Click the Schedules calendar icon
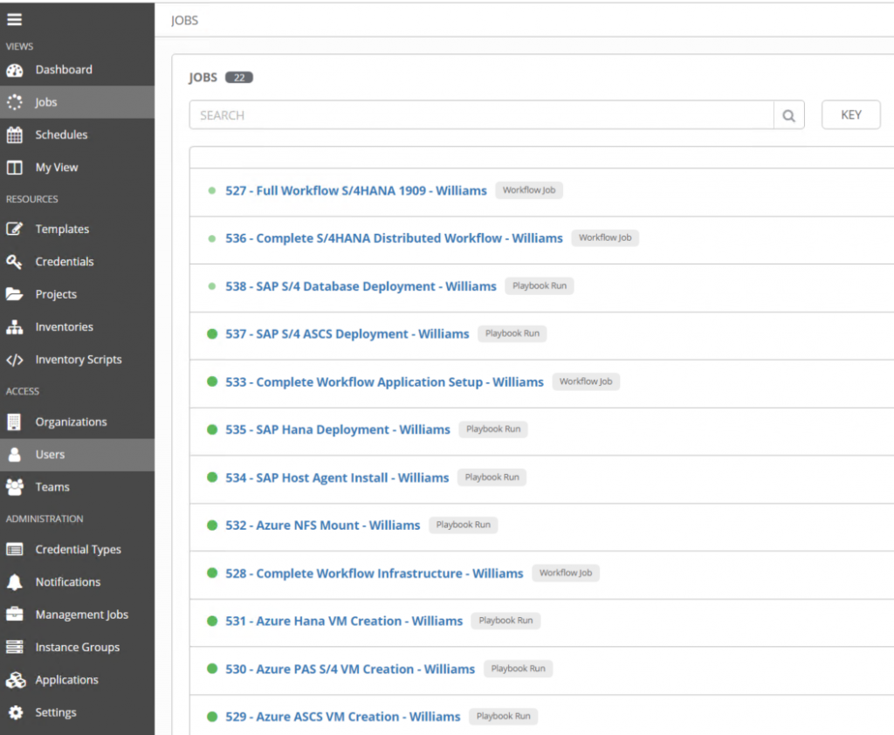Image resolution: width=894 pixels, height=735 pixels. (14, 135)
